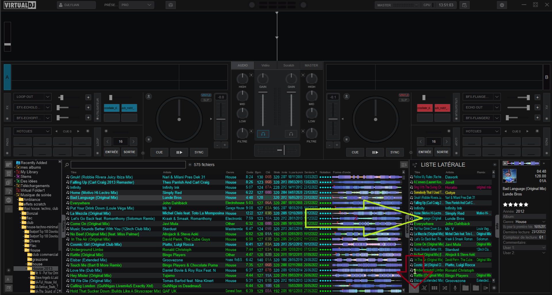Click the grid view icon in sideview toolbar
This screenshot has width=552, height=295.
coord(434,288)
